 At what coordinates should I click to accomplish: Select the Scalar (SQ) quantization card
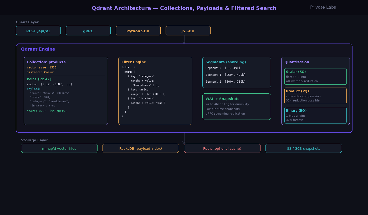[x=315, y=76]
